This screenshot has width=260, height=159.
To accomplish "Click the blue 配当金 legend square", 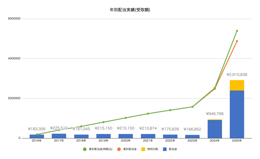I will click(165, 149).
